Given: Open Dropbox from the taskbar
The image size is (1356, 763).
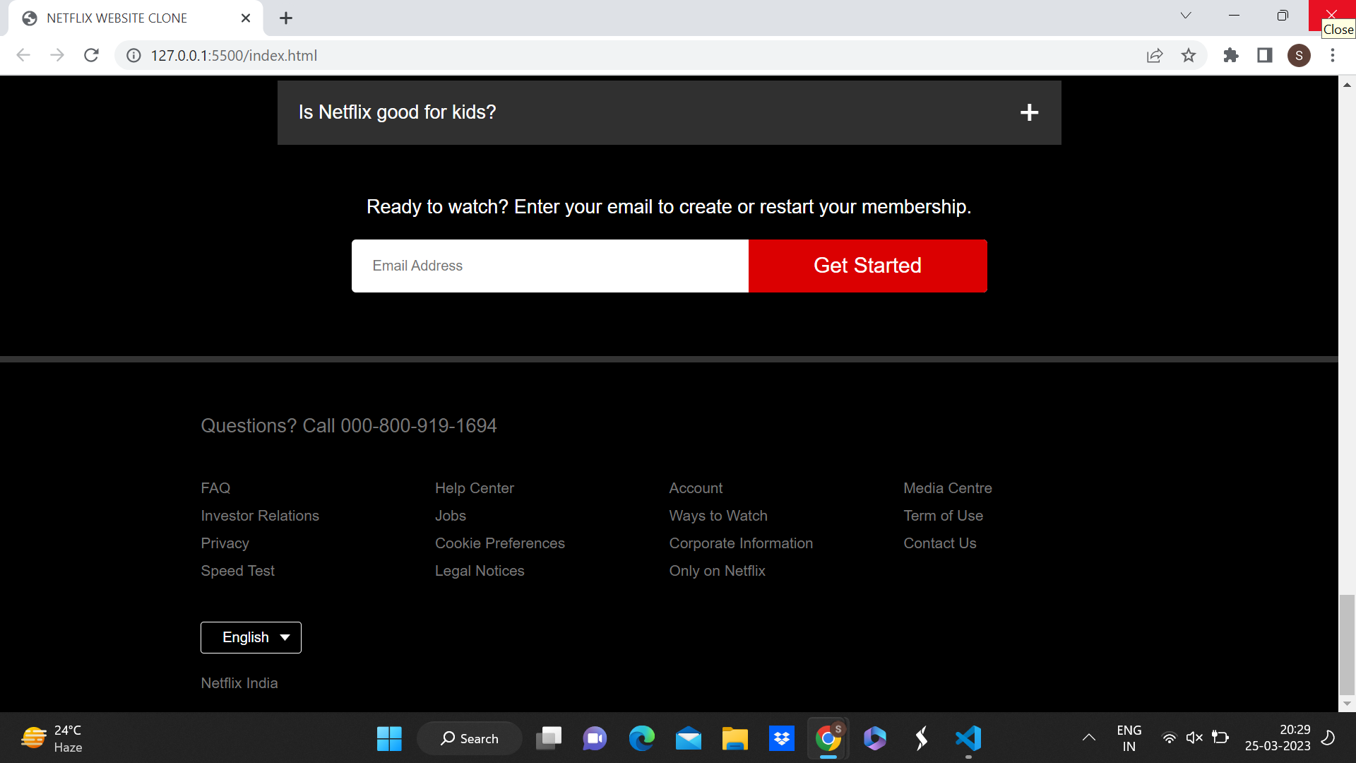Looking at the screenshot, I should pos(782,738).
